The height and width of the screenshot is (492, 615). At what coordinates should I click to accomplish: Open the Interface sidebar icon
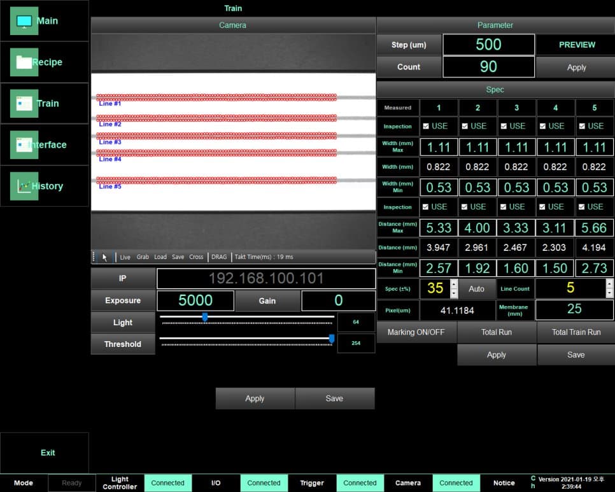point(24,144)
